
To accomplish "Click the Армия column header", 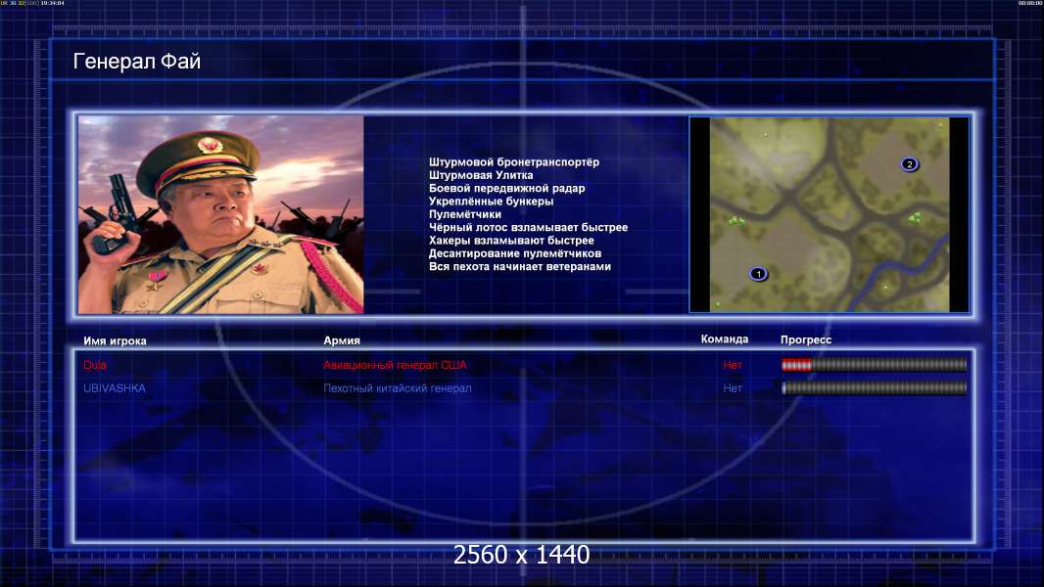I will [x=342, y=340].
